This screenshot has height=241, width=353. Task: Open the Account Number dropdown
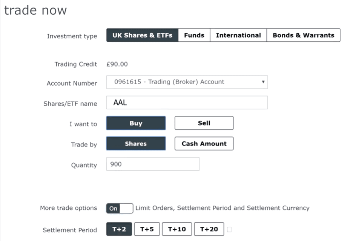click(x=187, y=82)
